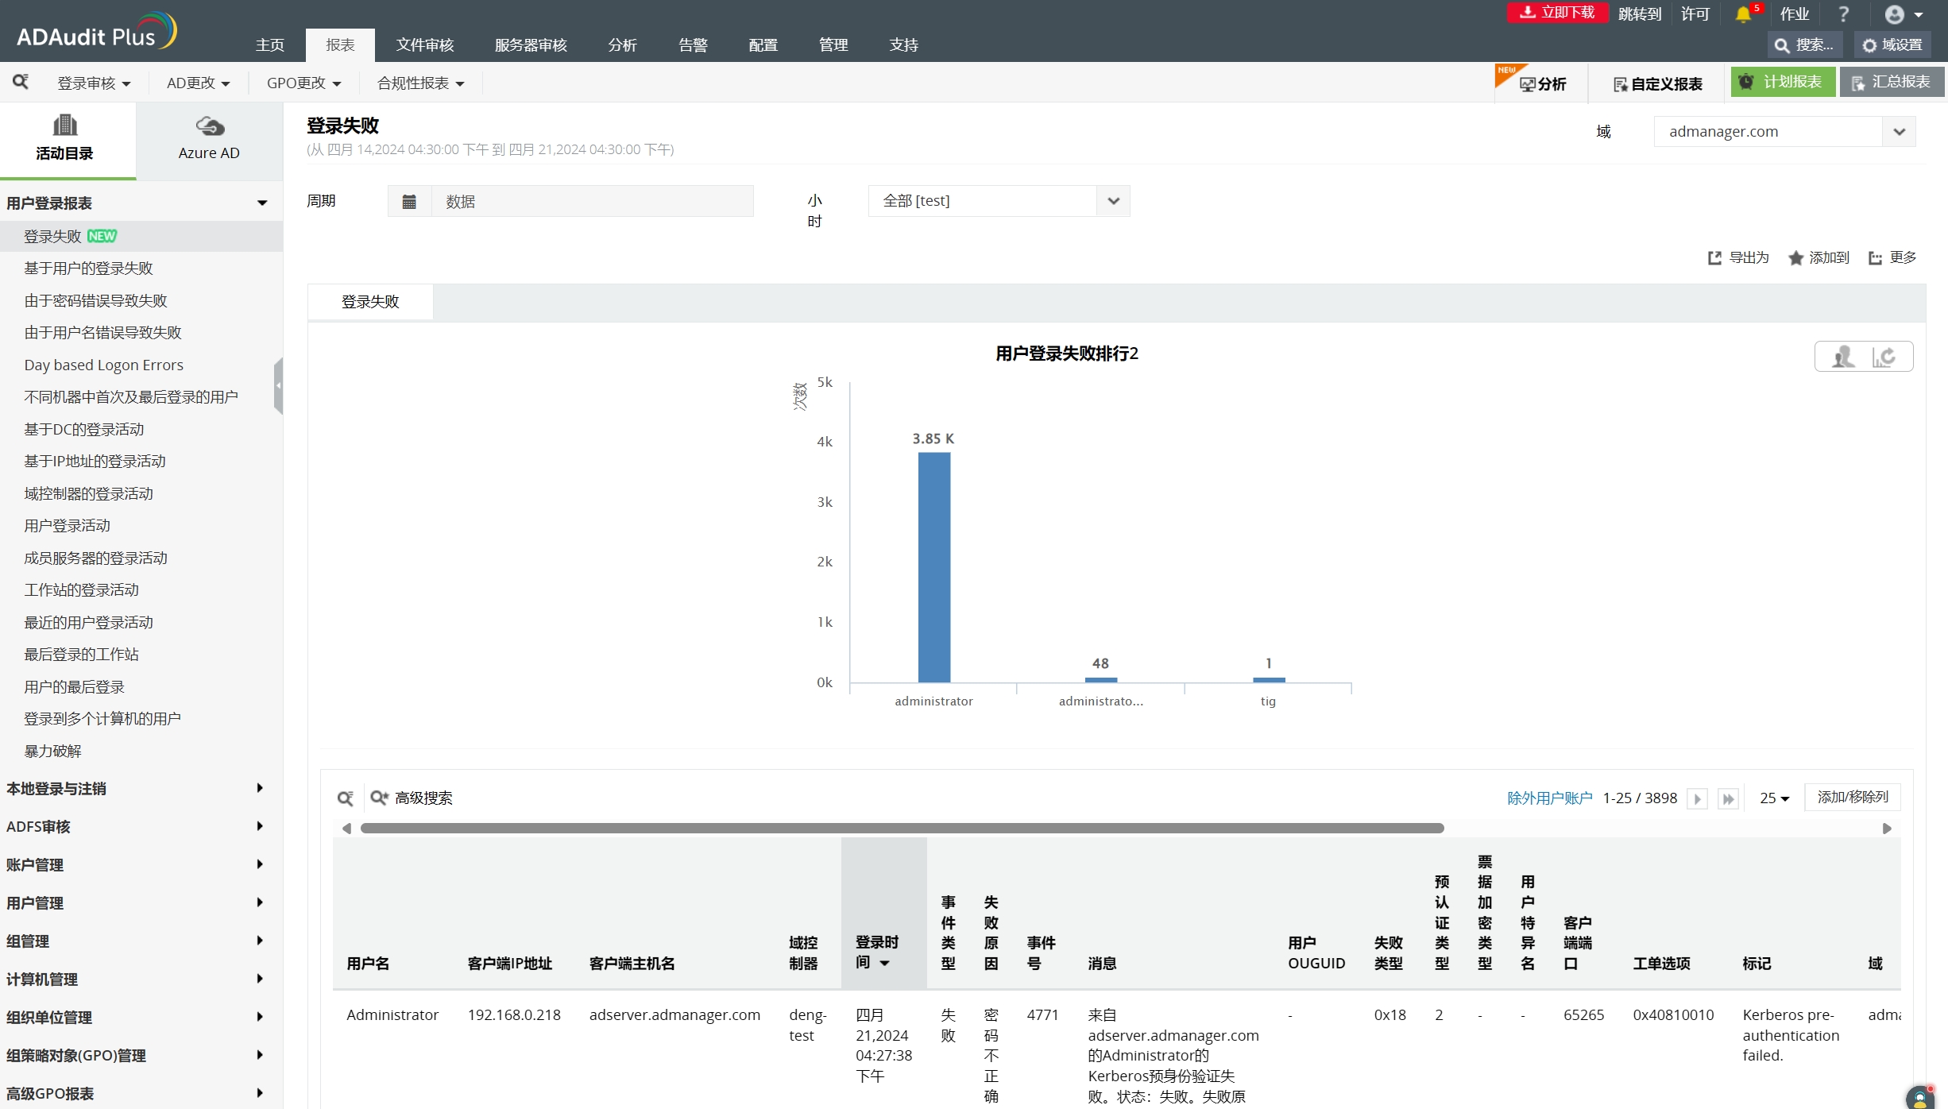Viewport: 1948px width, 1109px height.
Task: Select the 告警 top tab
Action: [693, 45]
